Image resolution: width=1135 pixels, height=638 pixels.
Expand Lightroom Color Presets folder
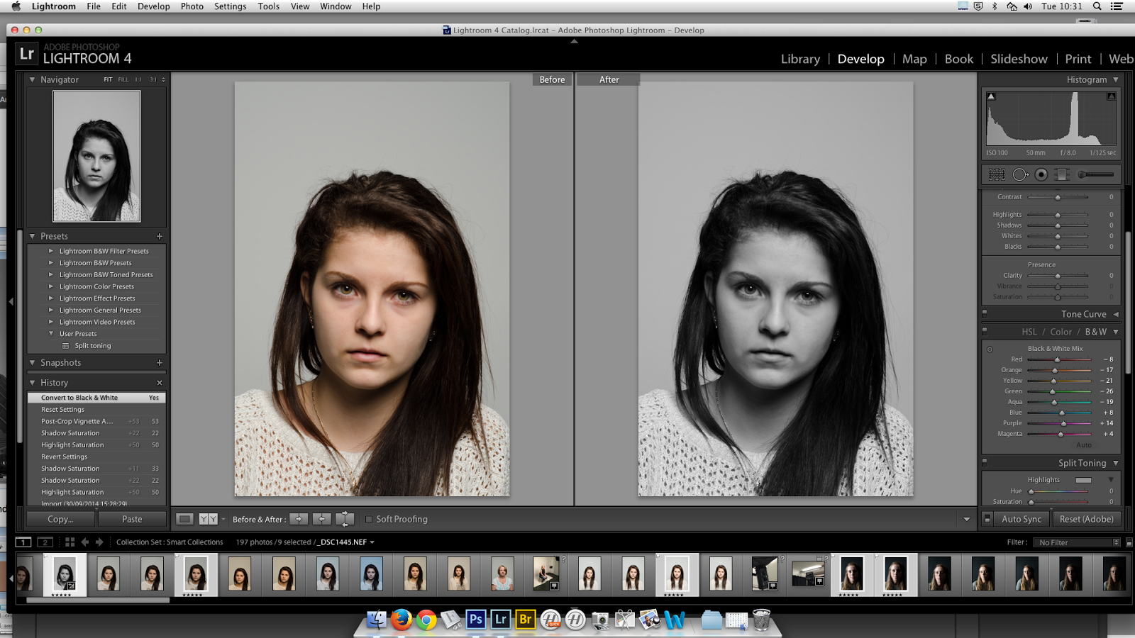(51, 286)
